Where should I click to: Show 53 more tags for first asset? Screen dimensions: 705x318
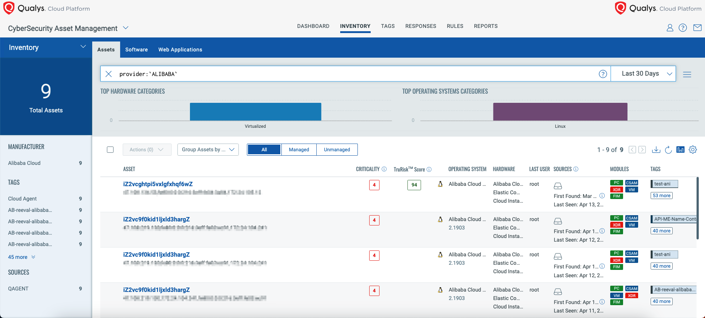(x=662, y=196)
